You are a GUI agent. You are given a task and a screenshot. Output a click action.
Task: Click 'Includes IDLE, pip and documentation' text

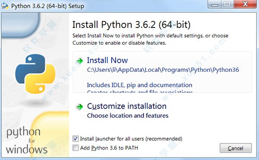point(139,85)
